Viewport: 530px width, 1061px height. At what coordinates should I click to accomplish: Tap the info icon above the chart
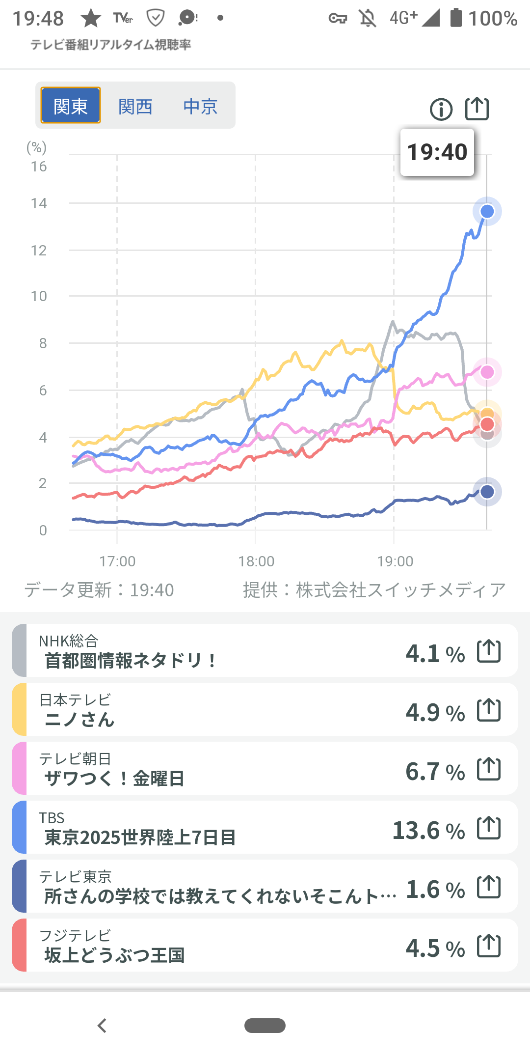pos(441,109)
